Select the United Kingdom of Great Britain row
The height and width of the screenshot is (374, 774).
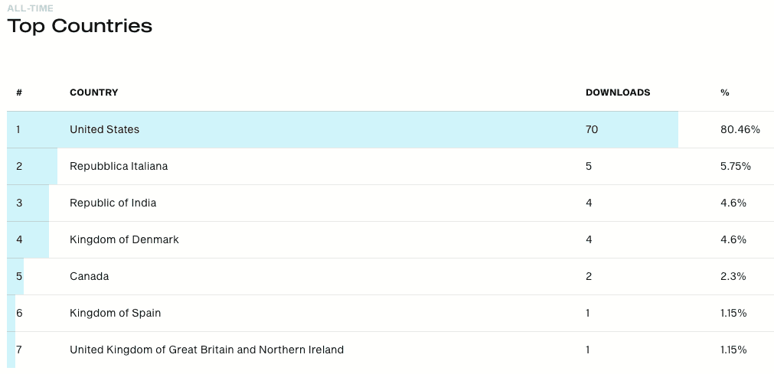coord(390,350)
